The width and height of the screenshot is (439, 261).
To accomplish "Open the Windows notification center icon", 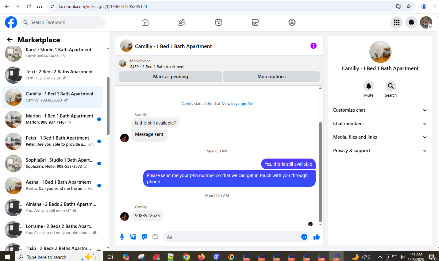I will point(432,257).
